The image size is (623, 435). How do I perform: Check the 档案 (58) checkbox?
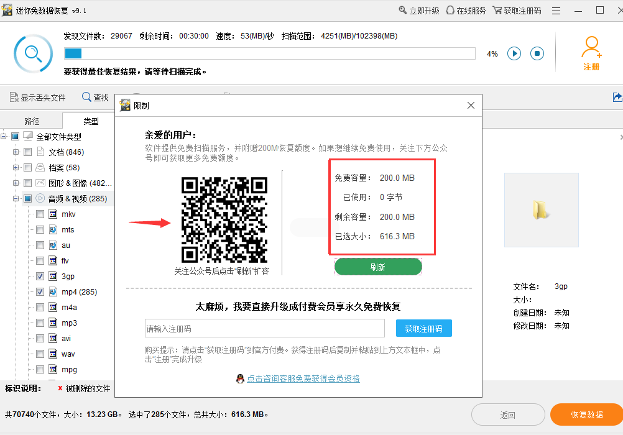tap(27, 167)
